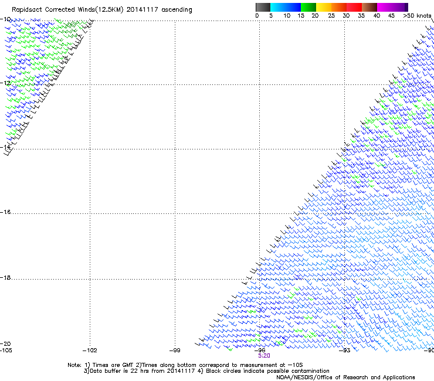The height and width of the screenshot is (381, 434).
Task: Click the green 15-20 knots color segment
Action: pos(308,7)
